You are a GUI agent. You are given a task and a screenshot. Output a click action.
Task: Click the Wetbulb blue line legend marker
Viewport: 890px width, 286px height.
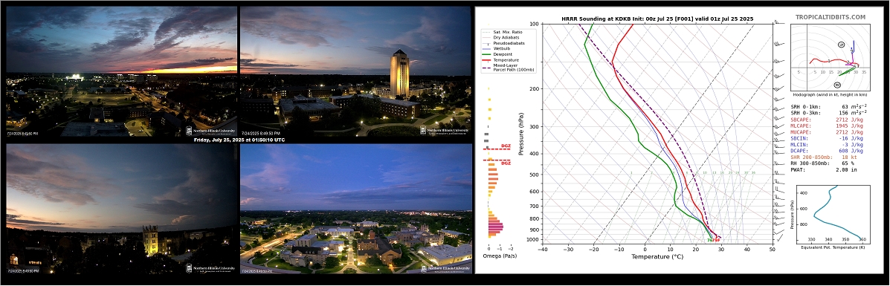point(486,49)
